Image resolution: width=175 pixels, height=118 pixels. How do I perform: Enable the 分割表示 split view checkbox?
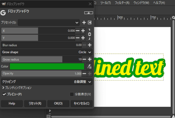click(x=72, y=94)
